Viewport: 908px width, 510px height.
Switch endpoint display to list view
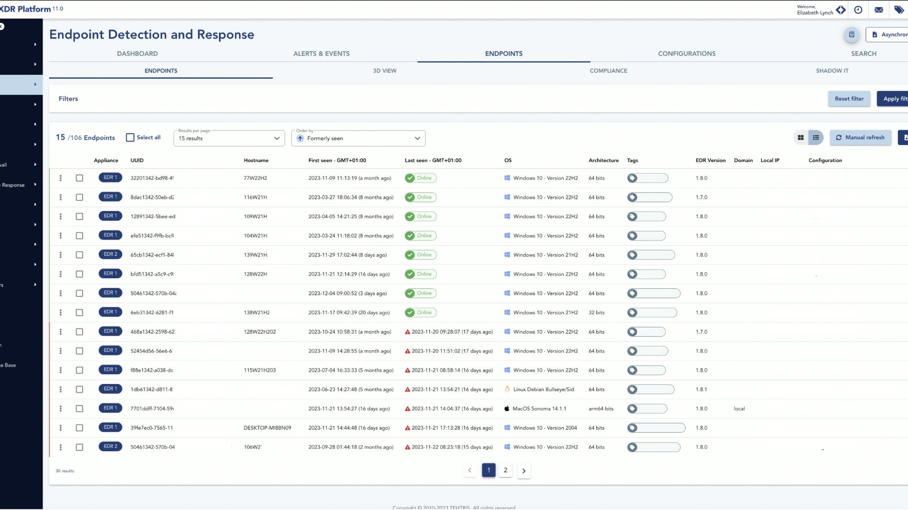pos(816,137)
